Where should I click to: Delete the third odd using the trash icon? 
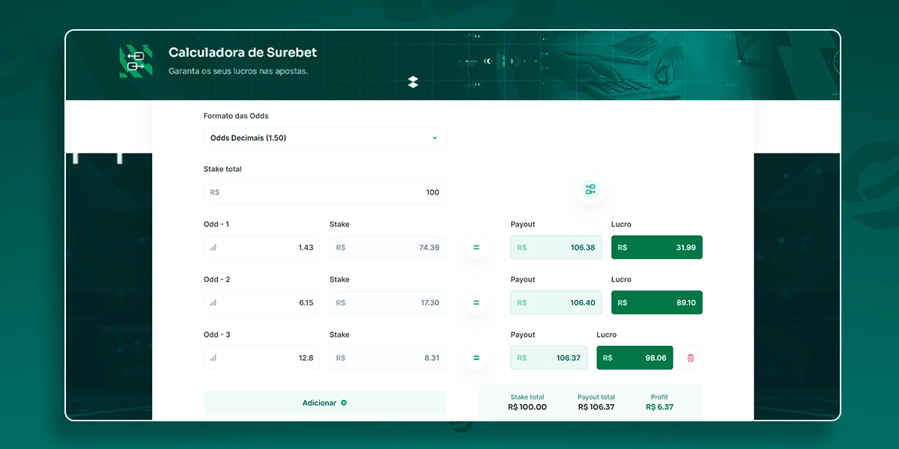(x=690, y=358)
